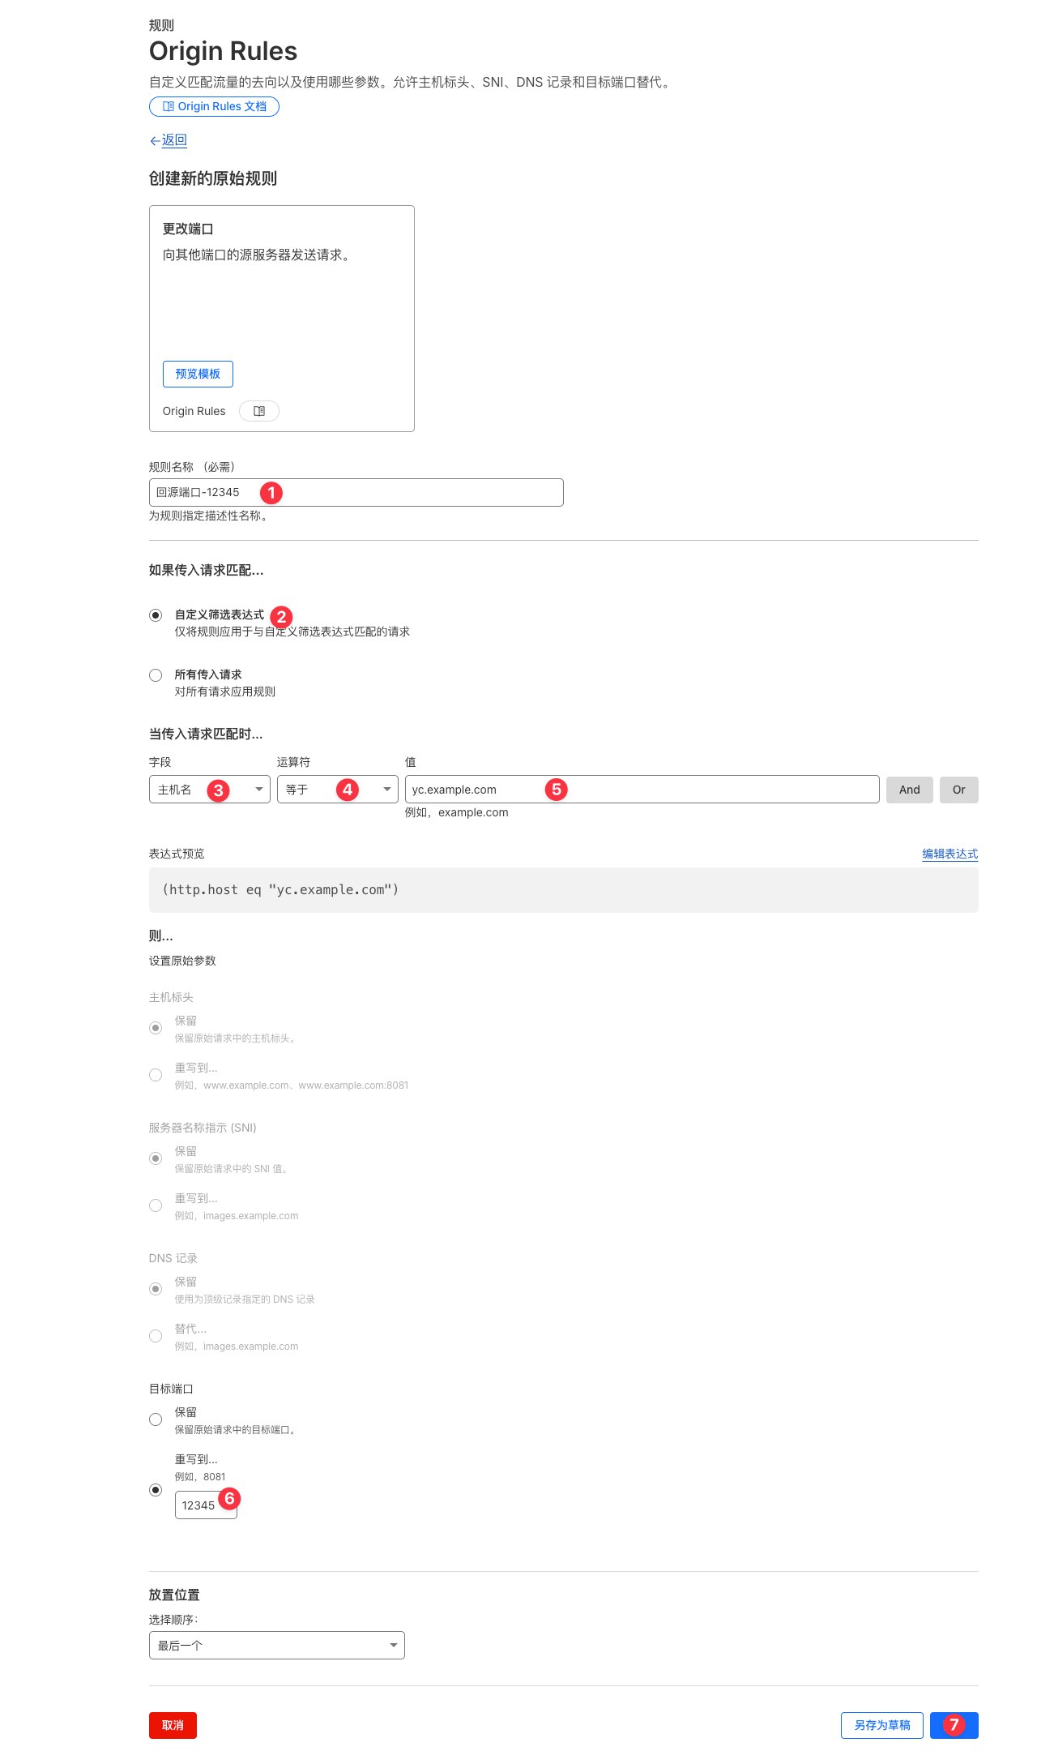
Task: Click the book icon beside Origin Rules
Action: click(259, 411)
